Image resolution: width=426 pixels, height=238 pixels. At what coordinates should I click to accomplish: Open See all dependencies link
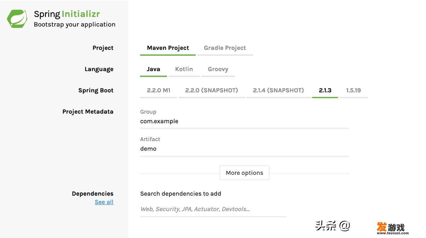tap(104, 202)
